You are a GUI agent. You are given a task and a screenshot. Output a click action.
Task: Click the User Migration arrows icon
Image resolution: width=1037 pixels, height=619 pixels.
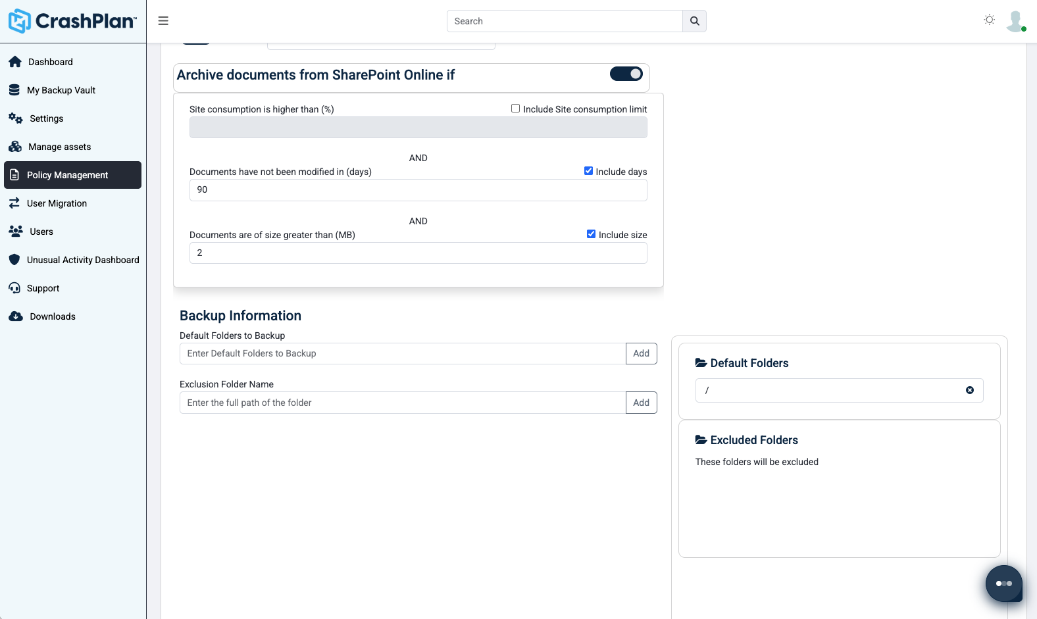click(14, 203)
